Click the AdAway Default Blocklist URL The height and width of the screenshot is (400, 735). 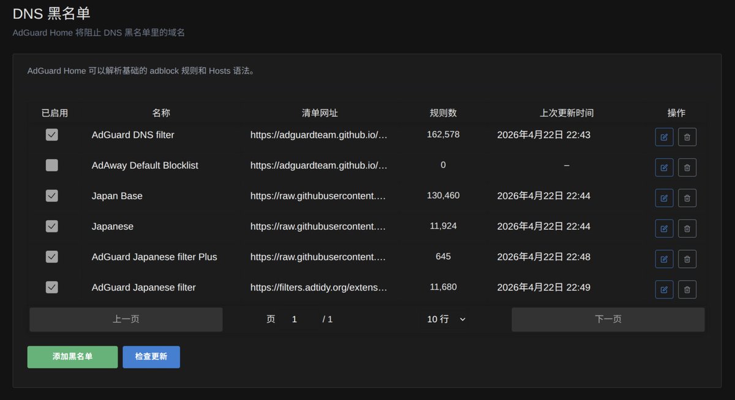[x=319, y=165]
